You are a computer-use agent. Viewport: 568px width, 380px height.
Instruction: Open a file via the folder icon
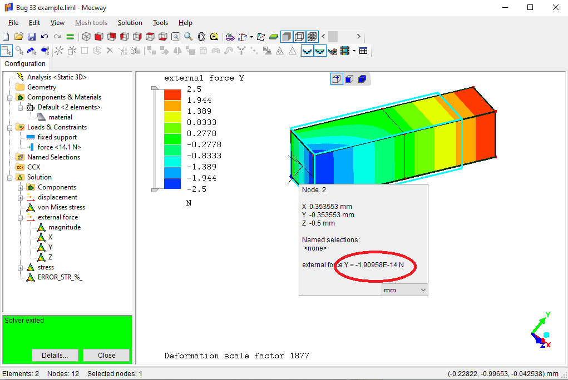click(x=19, y=37)
